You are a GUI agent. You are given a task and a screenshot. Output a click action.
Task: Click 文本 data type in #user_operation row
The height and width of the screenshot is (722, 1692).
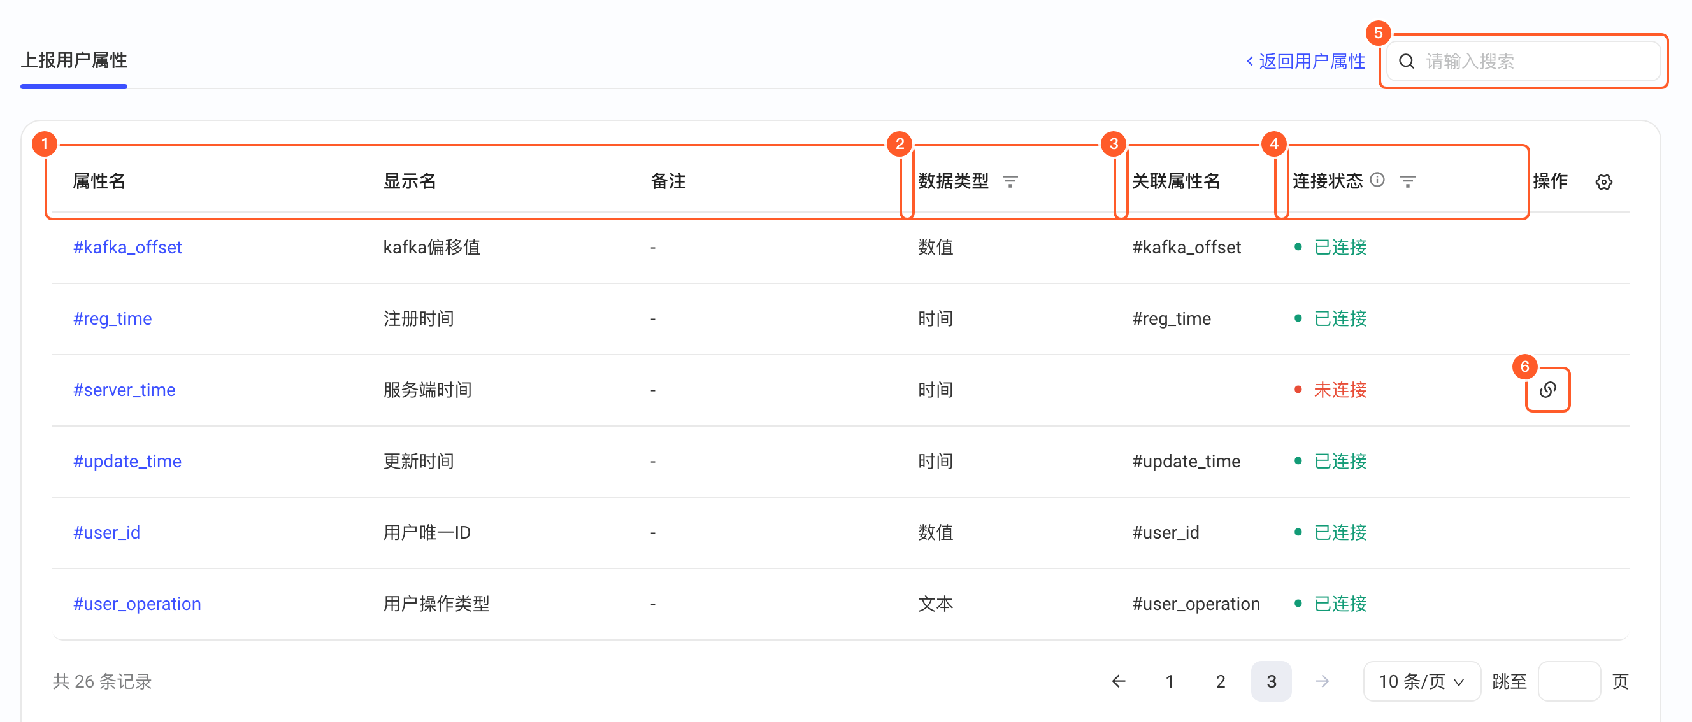click(x=935, y=604)
